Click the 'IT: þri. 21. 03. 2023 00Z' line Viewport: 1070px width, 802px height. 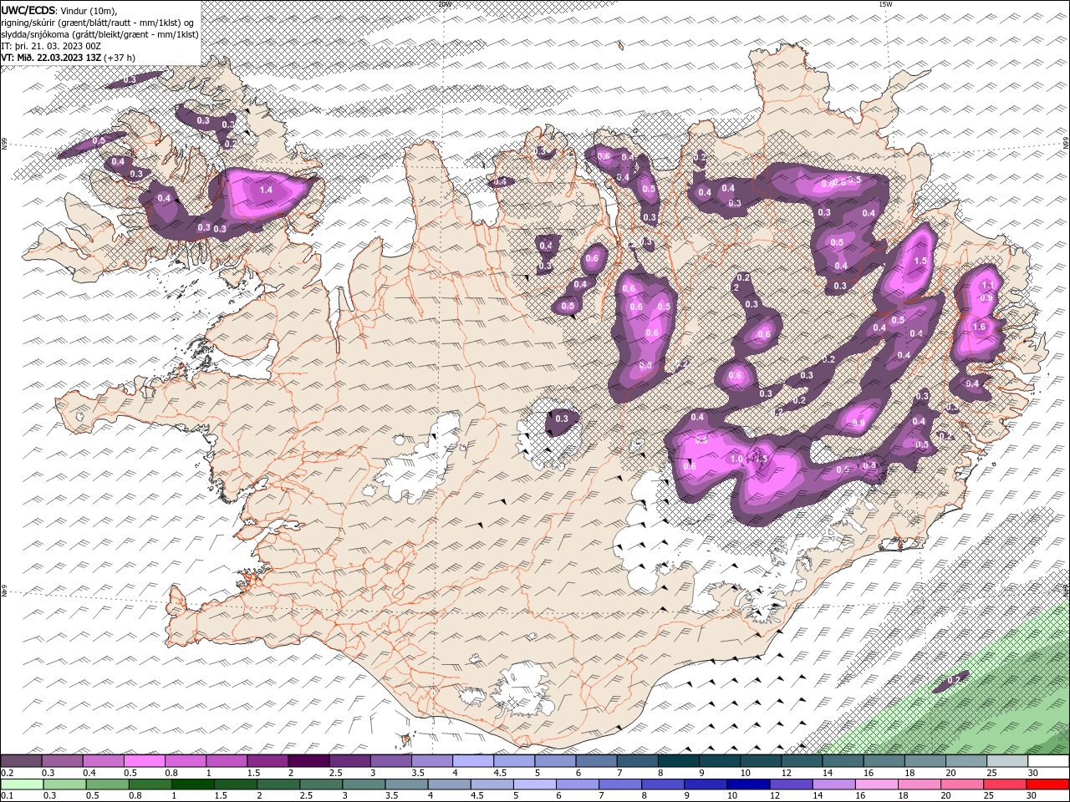pos(51,46)
